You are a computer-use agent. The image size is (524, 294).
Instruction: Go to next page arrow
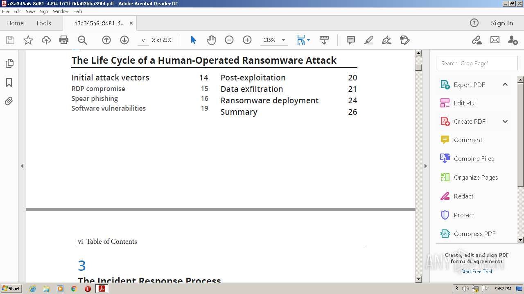124,40
